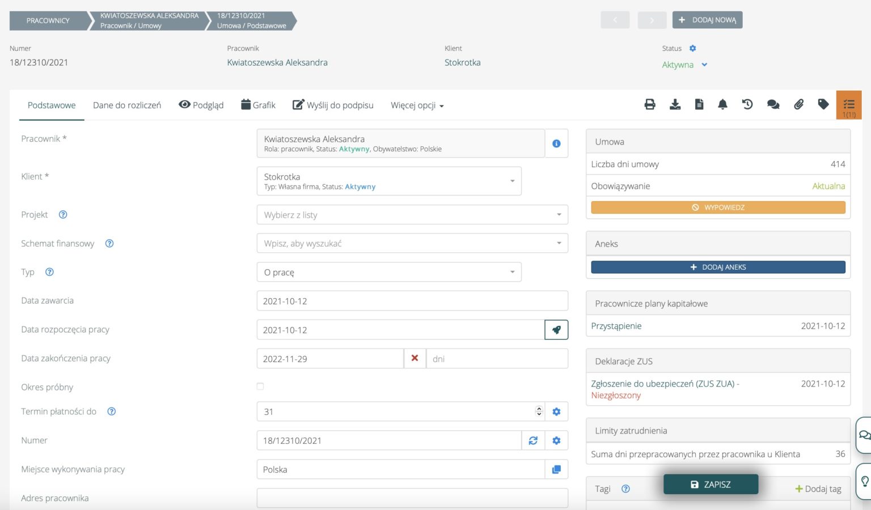The width and height of the screenshot is (871, 510).
Task: Click the paperclip attachments icon
Action: tap(798, 104)
